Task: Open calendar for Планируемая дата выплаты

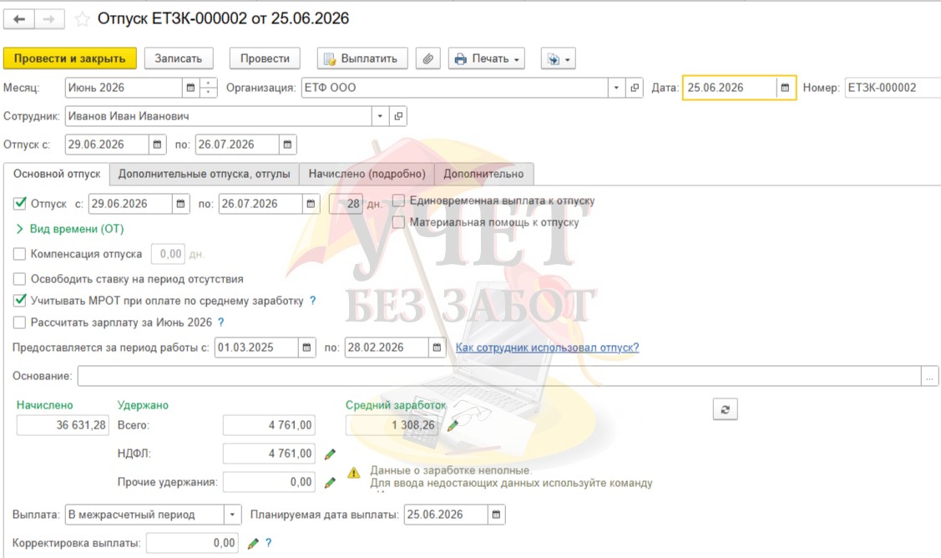Action: pyautogui.click(x=496, y=515)
